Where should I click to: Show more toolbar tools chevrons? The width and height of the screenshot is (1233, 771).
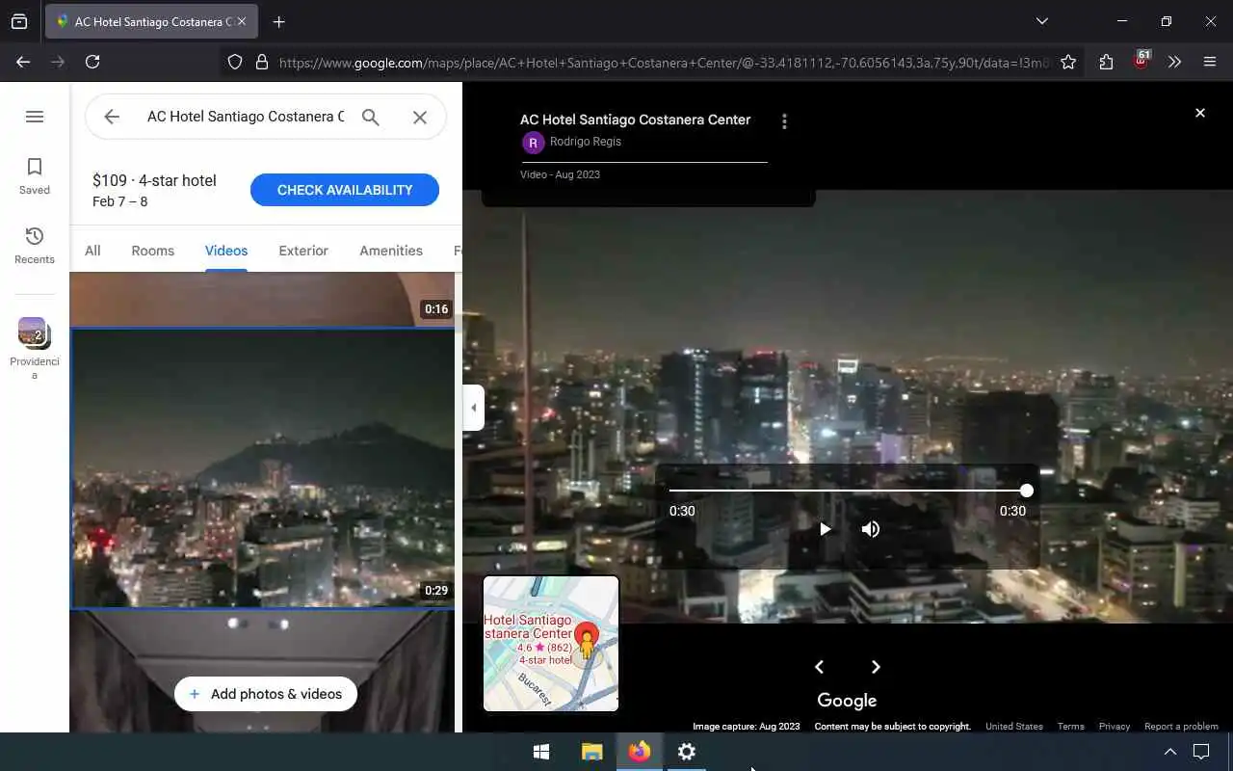[x=1174, y=62]
